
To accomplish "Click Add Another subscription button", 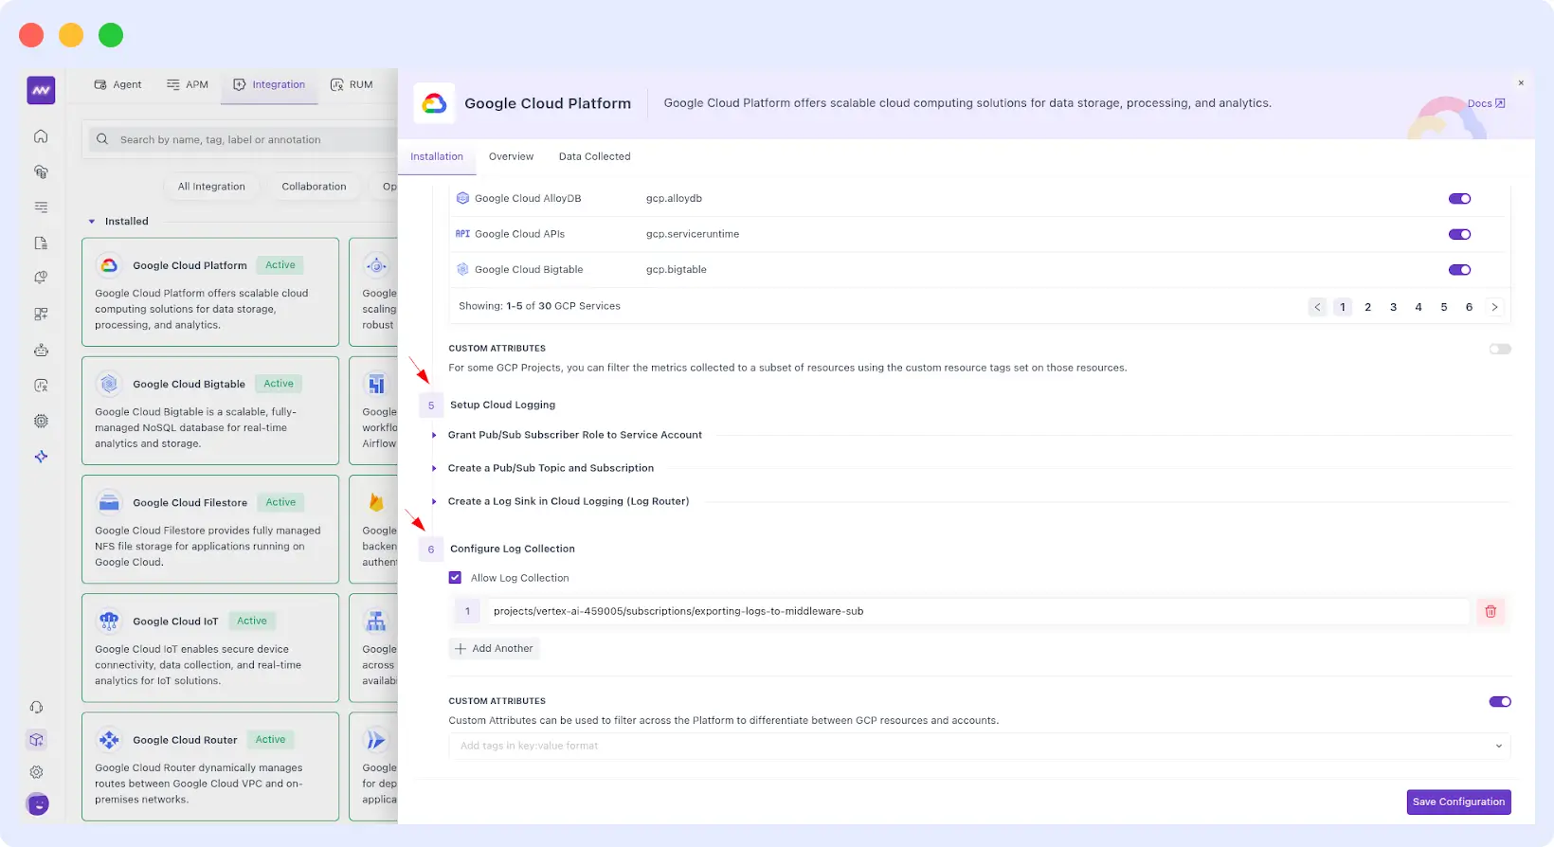I will [x=495, y=649].
